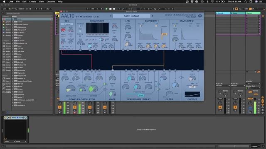Click the Envelope 1 release dial
266x149 pixels.
[x=156, y=46]
